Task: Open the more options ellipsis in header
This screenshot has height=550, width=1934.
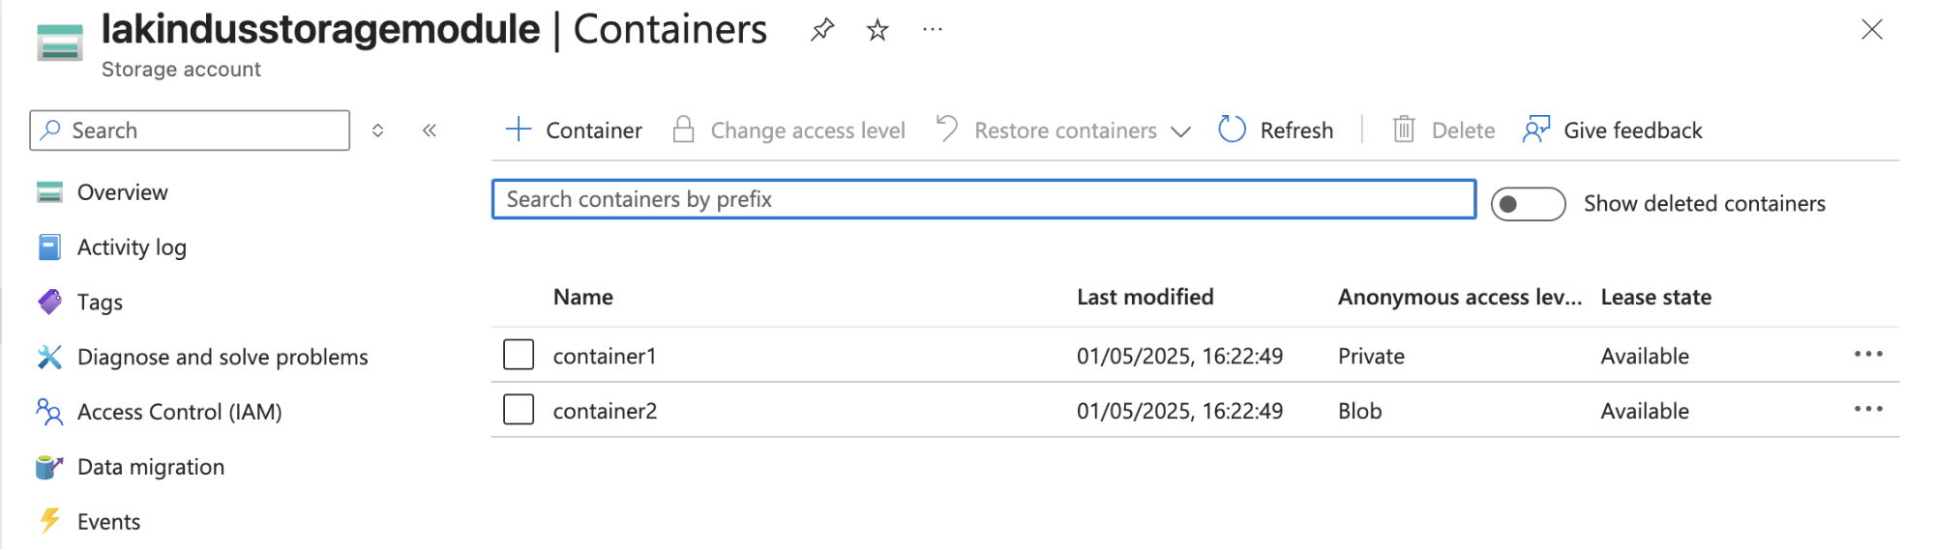Action: [x=933, y=30]
